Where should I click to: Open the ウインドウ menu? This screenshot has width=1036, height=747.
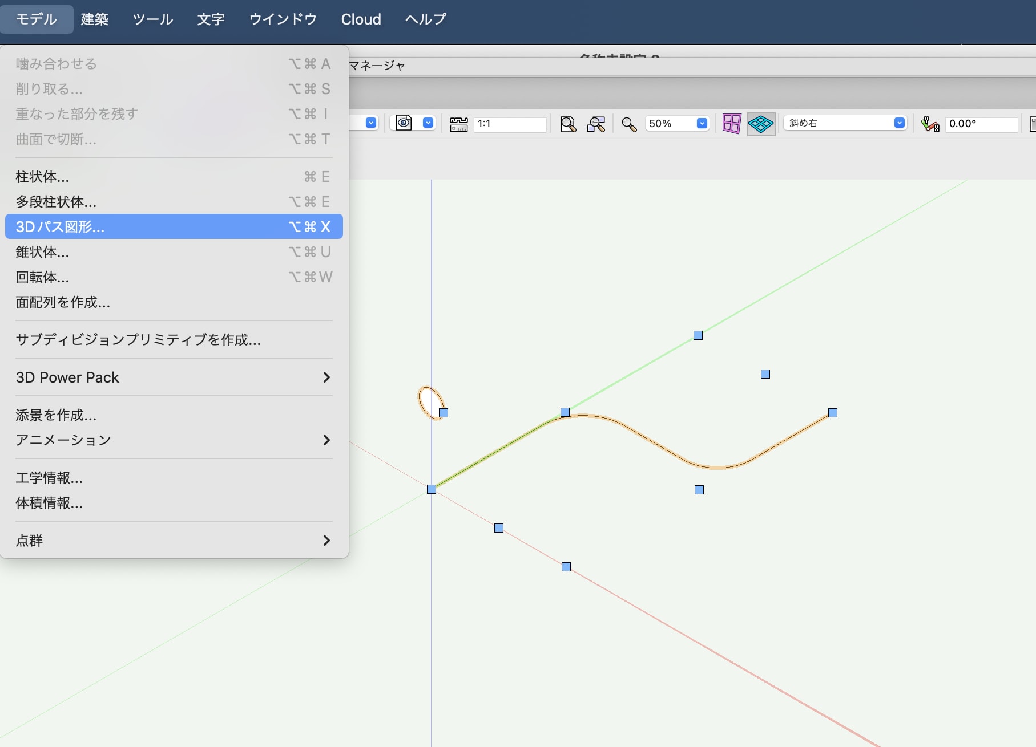coord(283,19)
